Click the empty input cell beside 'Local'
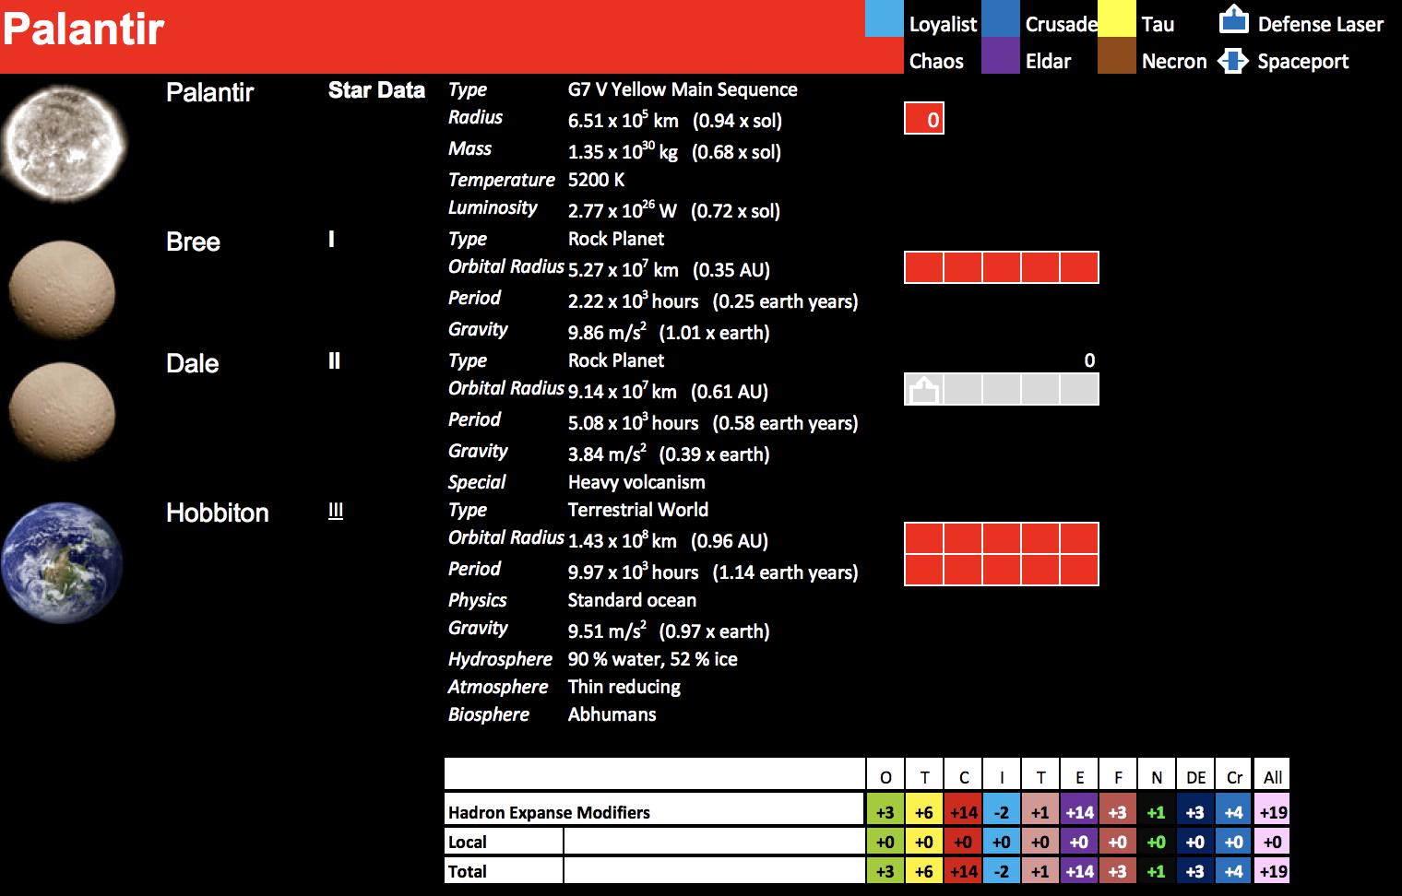 point(714,841)
